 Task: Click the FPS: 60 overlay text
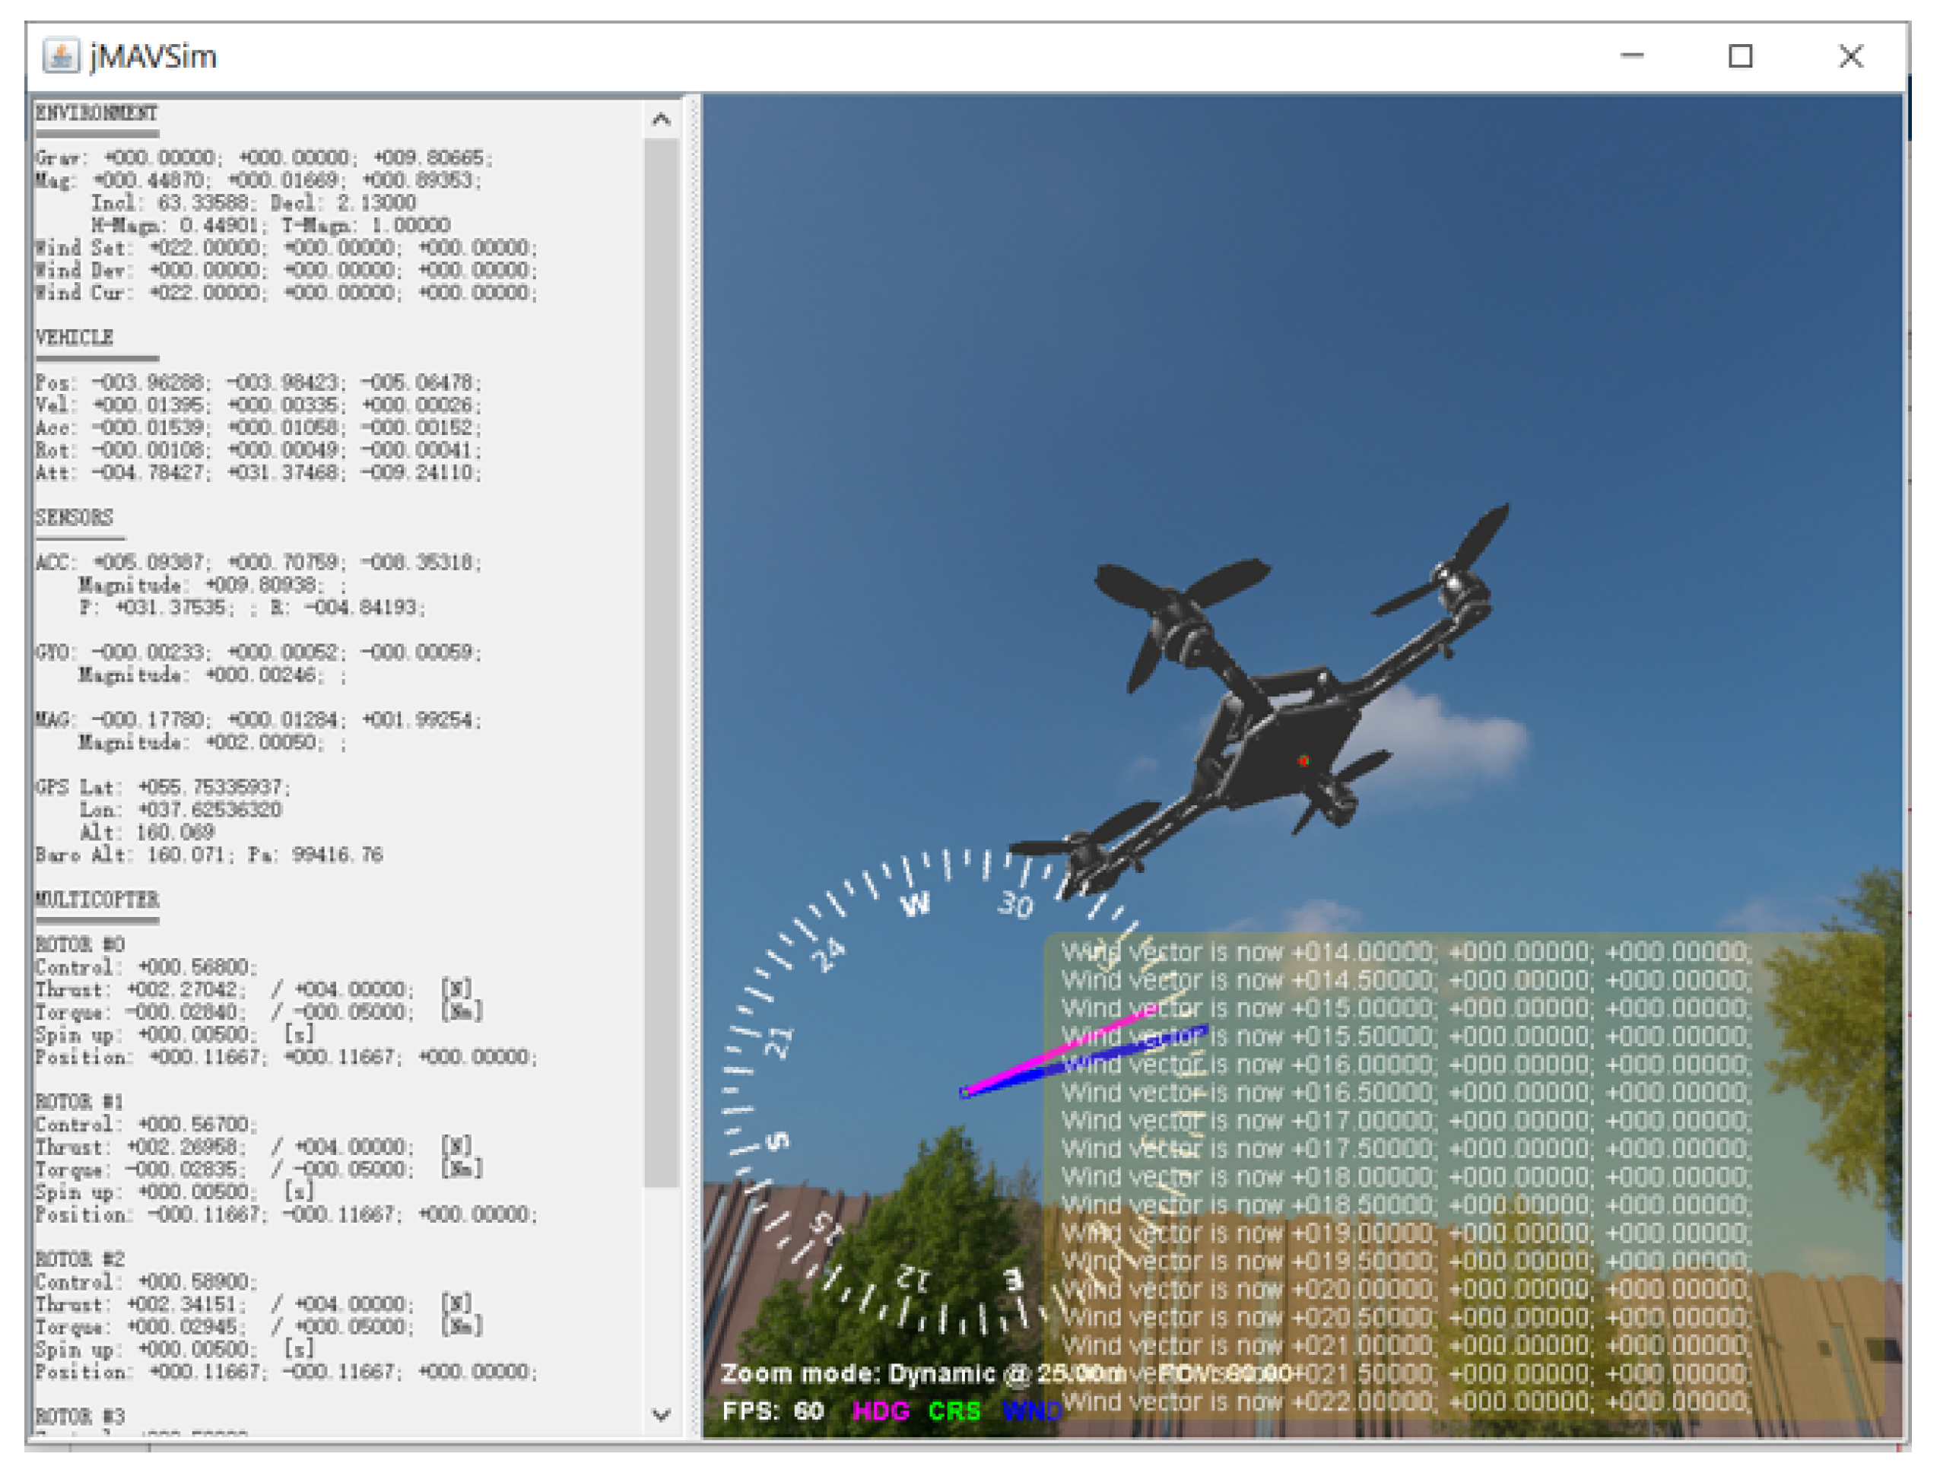click(x=773, y=1411)
